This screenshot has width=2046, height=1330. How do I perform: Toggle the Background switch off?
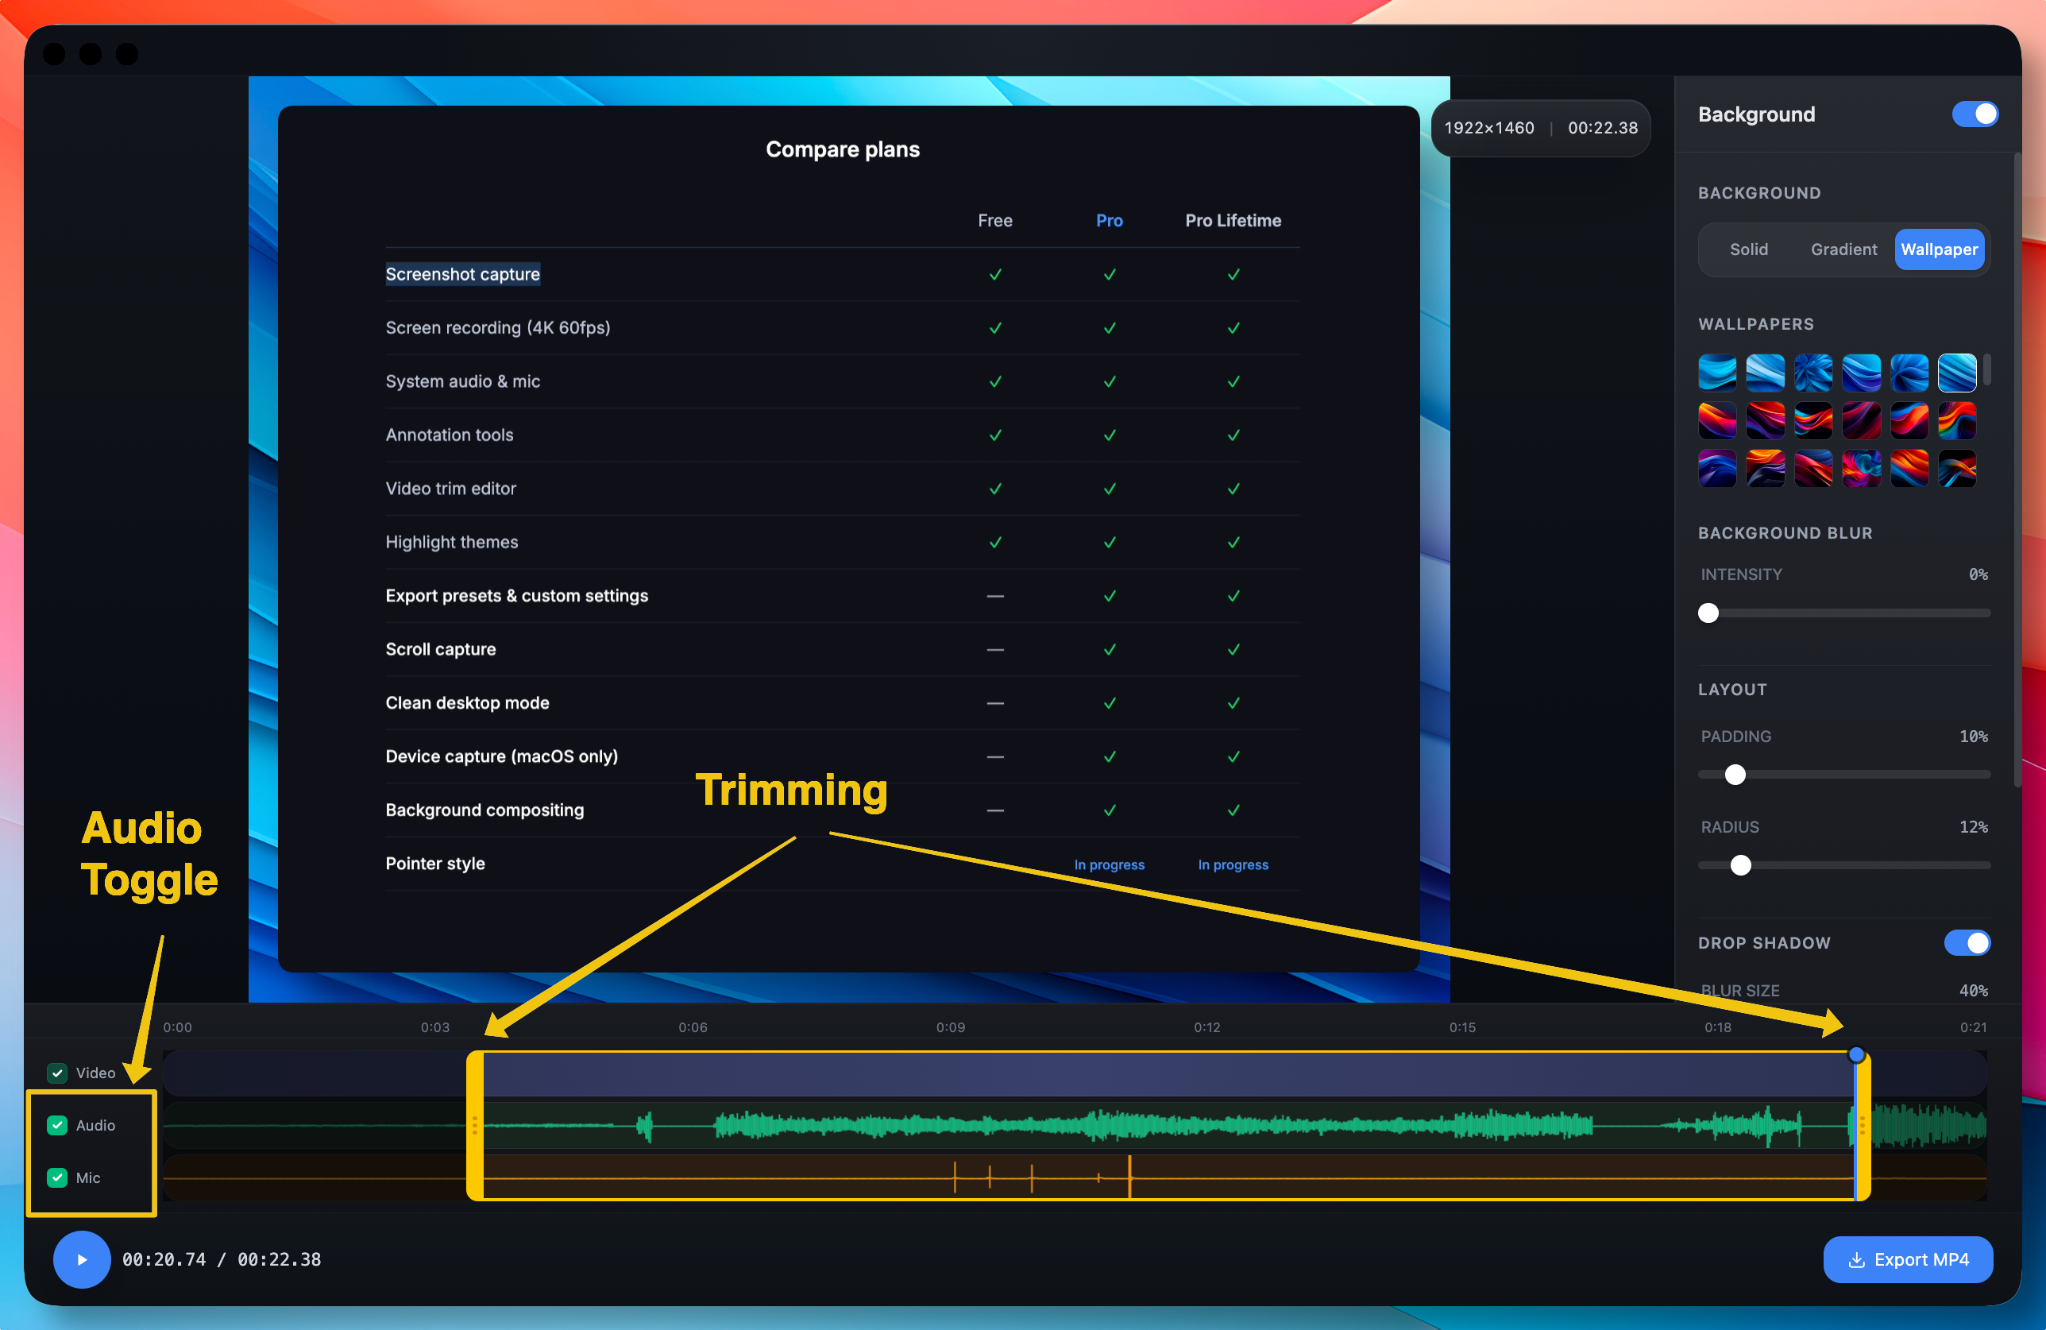[1974, 114]
